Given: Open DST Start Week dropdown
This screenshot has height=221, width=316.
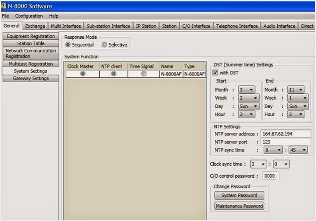Looking at the screenshot, I should click(x=249, y=98).
